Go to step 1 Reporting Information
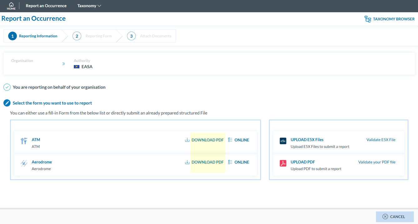 33,36
